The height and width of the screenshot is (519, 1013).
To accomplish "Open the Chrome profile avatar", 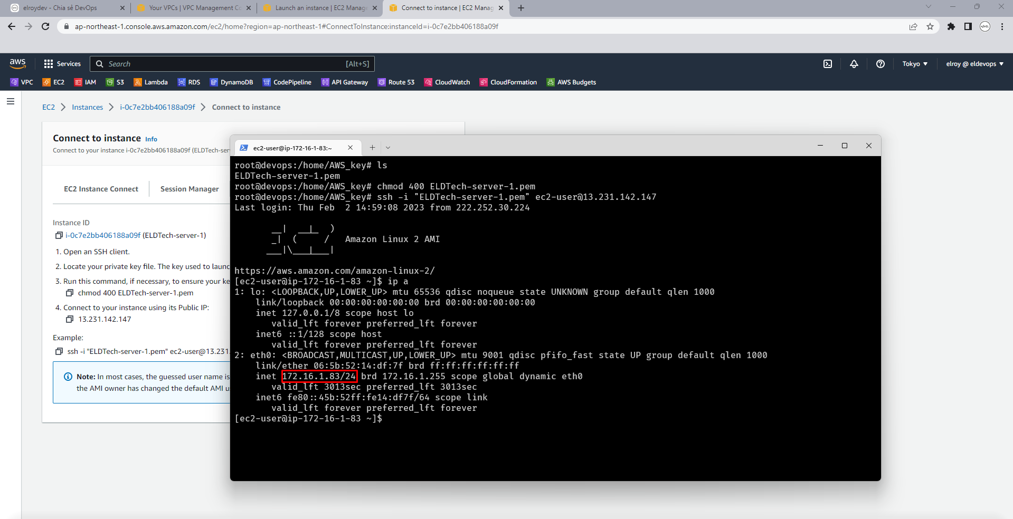I will click(985, 26).
